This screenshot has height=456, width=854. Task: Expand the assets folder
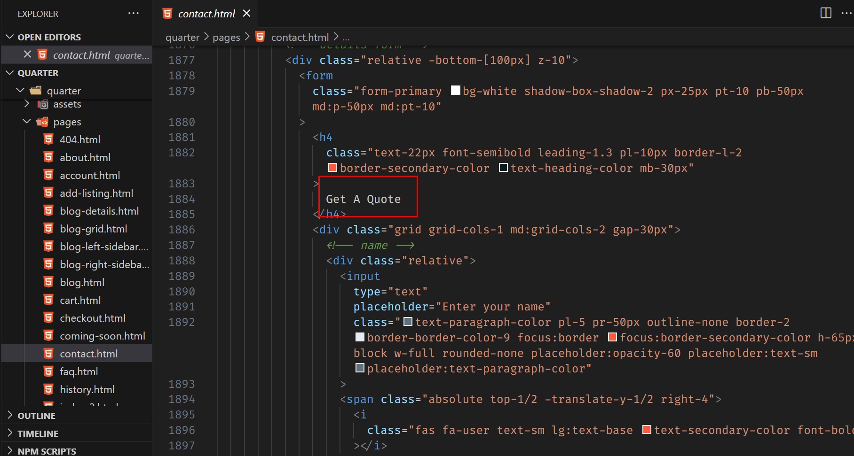(27, 104)
